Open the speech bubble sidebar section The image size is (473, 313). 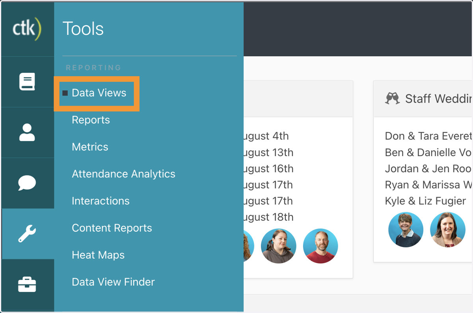pos(27,183)
